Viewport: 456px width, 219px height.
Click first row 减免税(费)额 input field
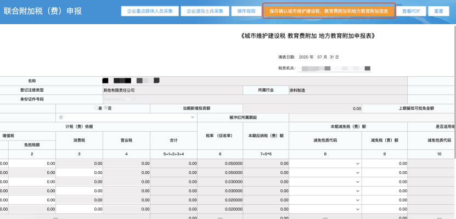click(x=385, y=164)
